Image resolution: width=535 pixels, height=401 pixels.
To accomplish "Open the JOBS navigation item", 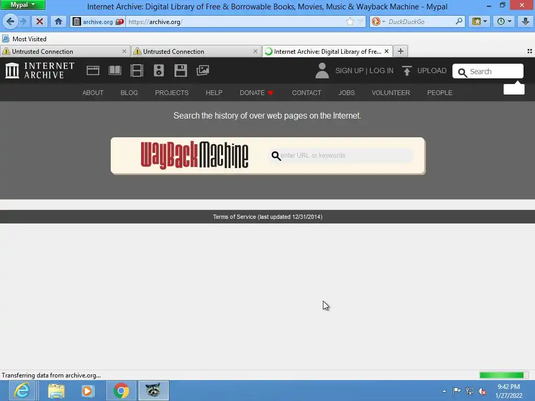I will (346, 93).
